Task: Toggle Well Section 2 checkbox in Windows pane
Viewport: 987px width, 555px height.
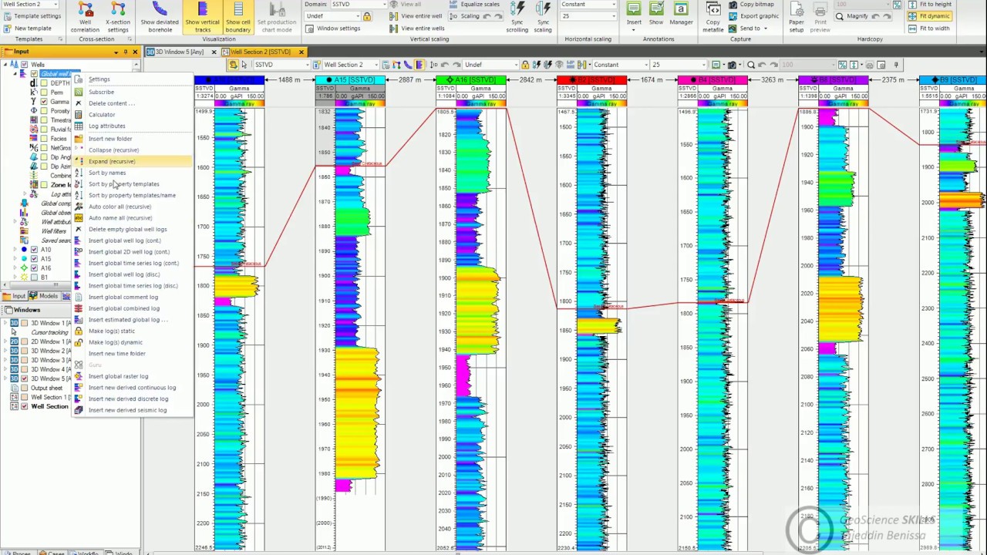Action: coord(24,406)
